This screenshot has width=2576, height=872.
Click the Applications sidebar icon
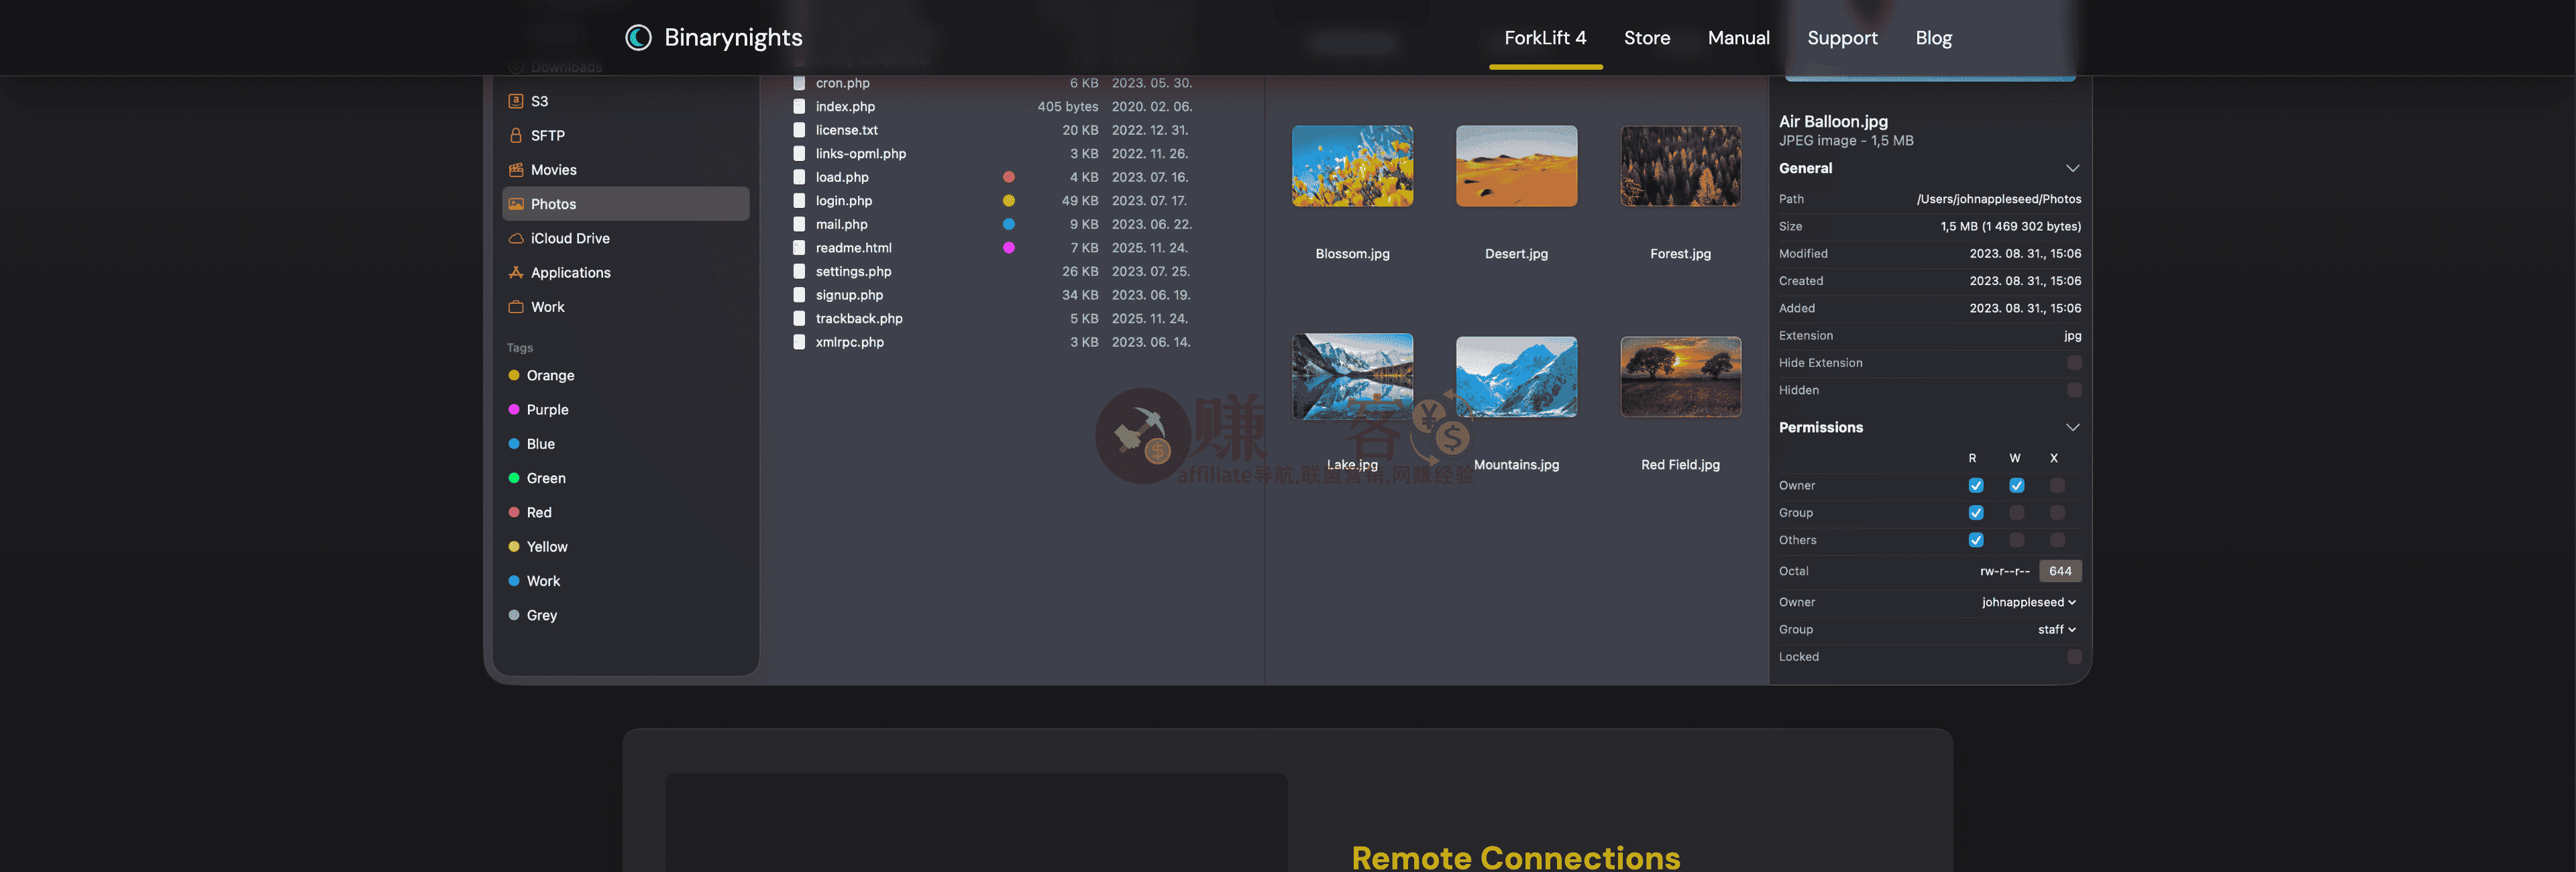tap(516, 272)
